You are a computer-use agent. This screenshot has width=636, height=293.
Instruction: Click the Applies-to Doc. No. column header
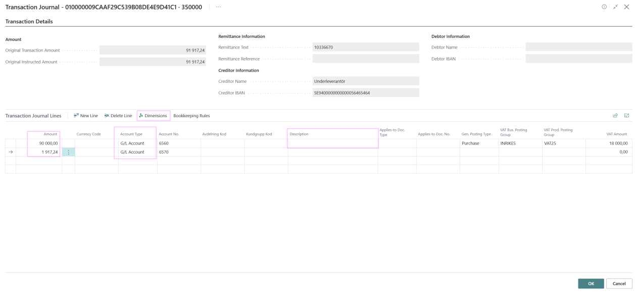(434, 134)
